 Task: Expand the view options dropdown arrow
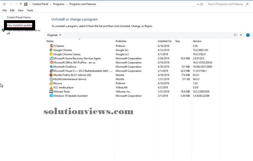[x=241, y=35]
